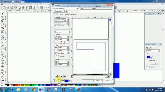Viewport: 165px width, 92px height.
Task: Switch to the General tab
Action: (56, 14)
